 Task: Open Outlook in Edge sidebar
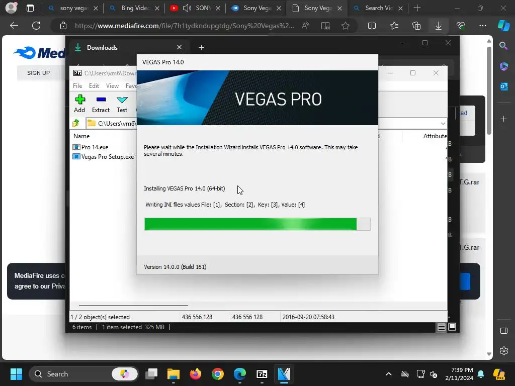coord(504,86)
